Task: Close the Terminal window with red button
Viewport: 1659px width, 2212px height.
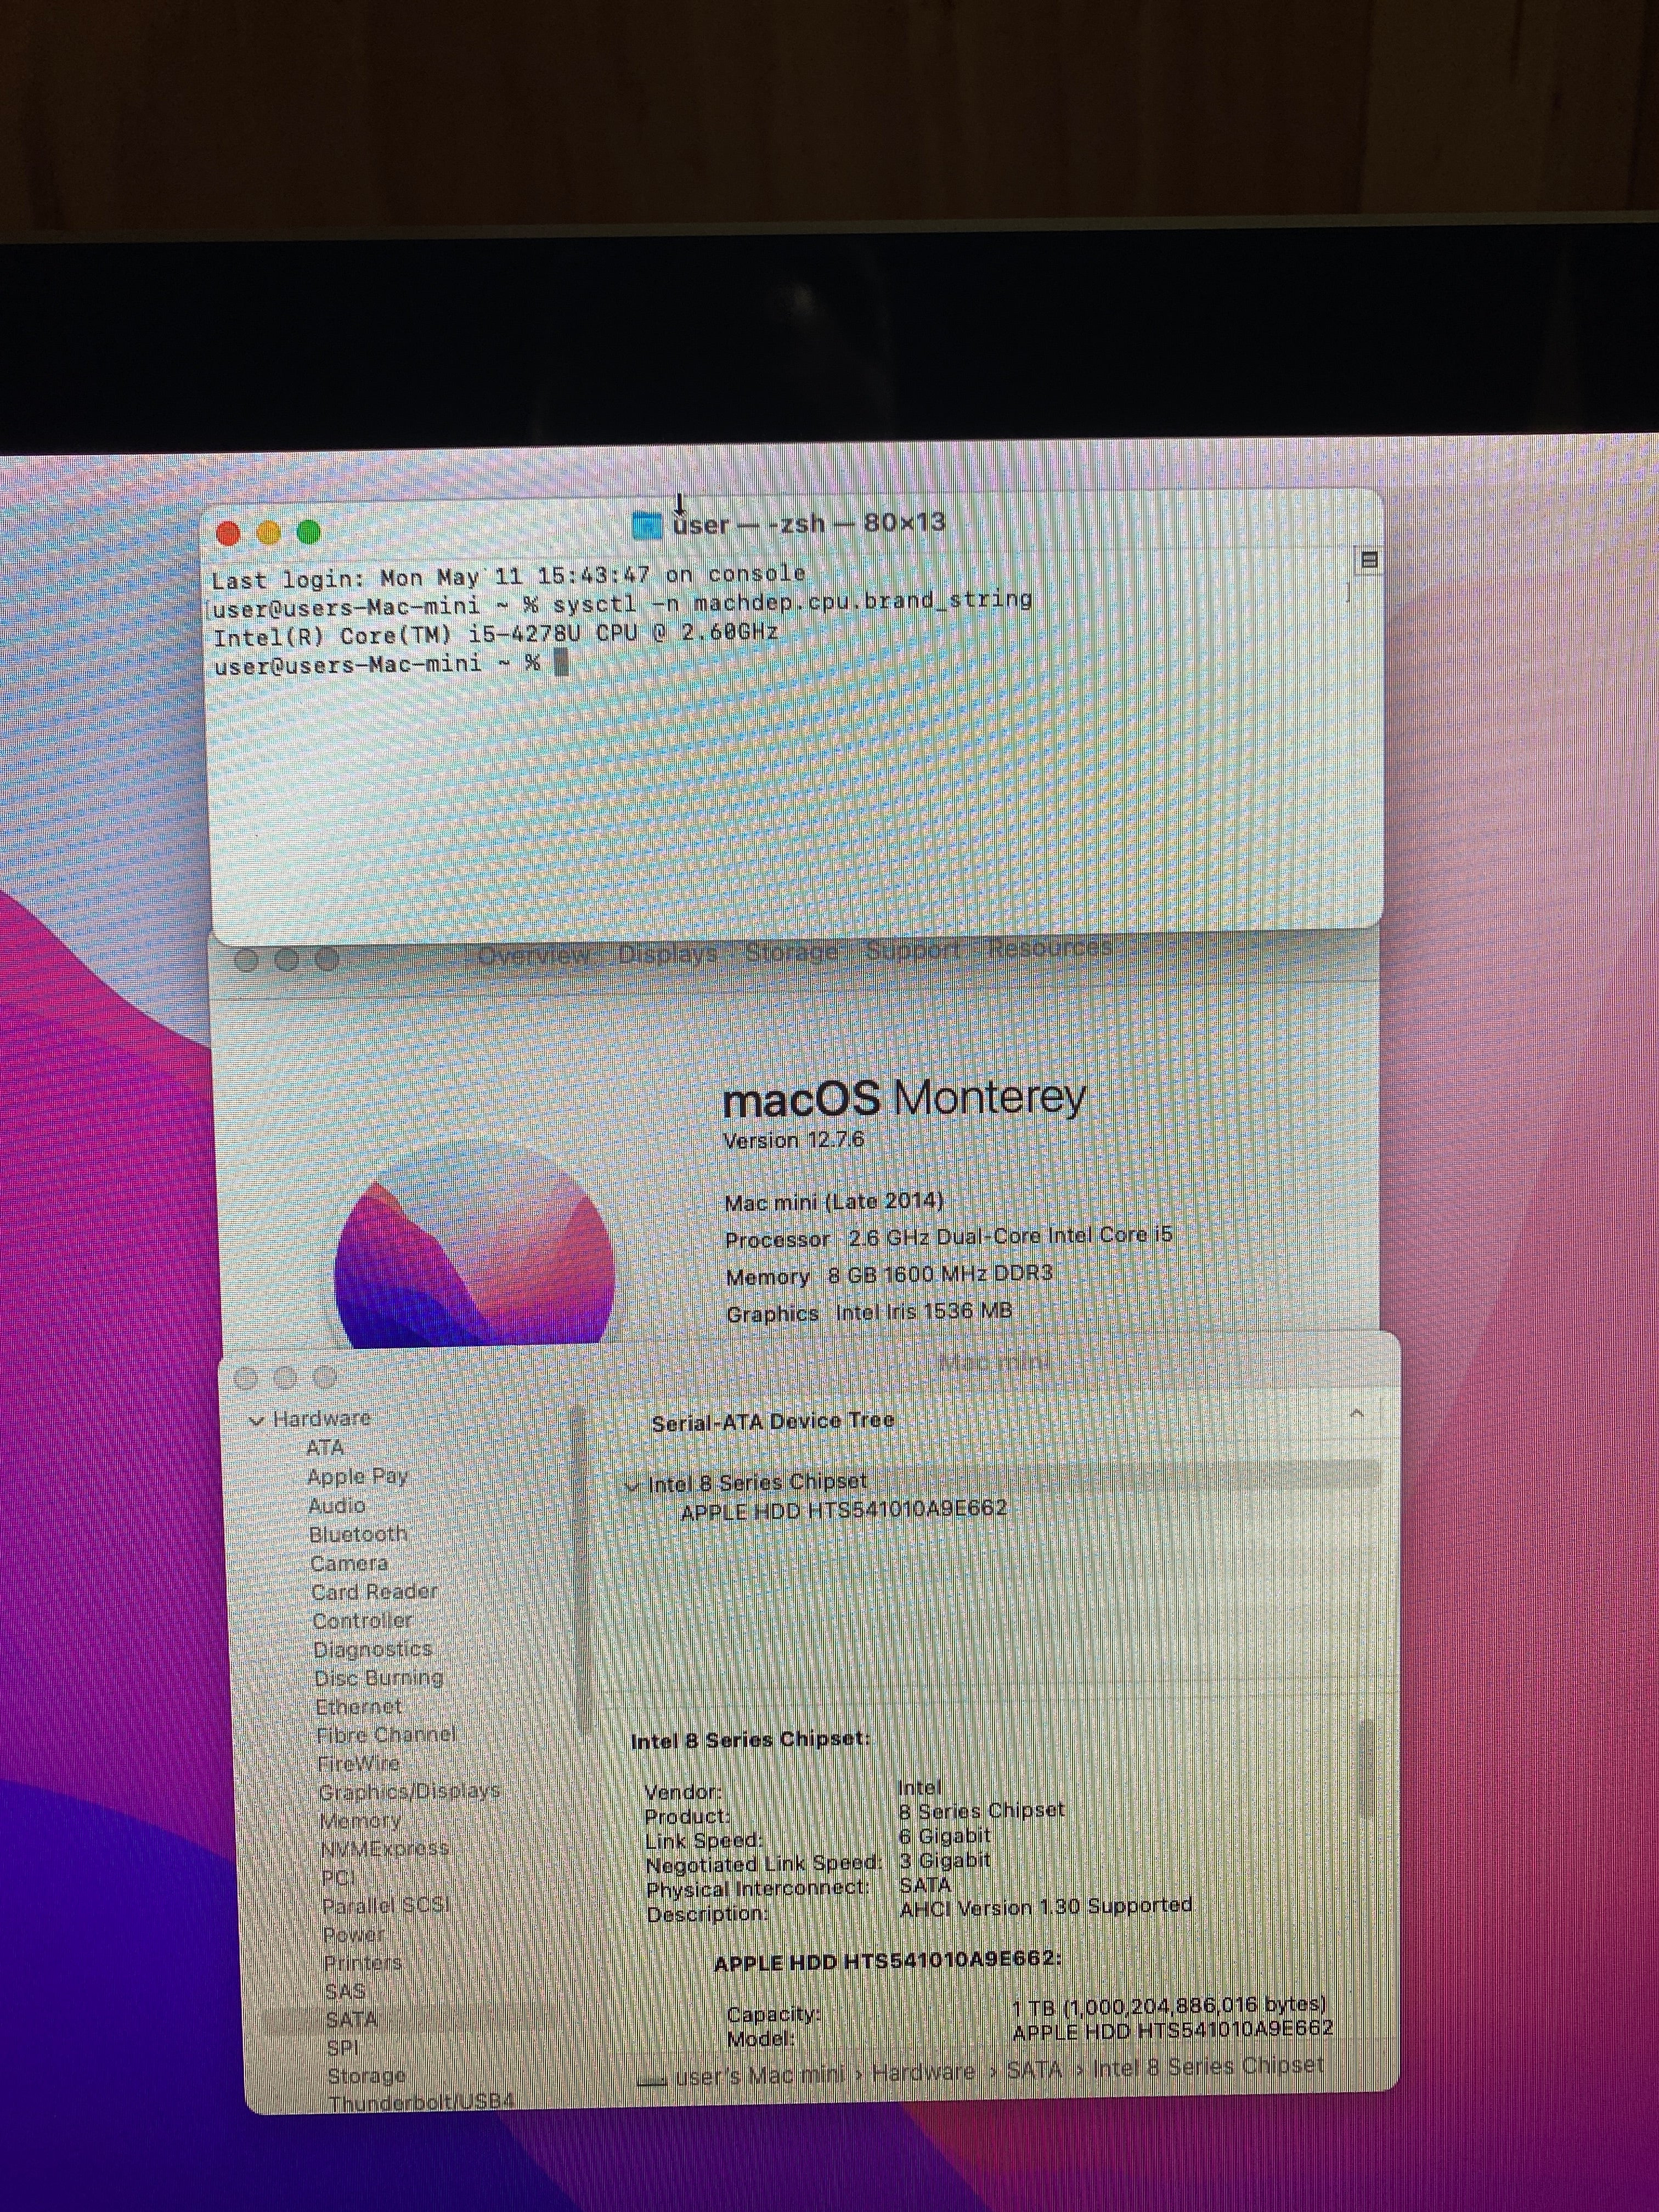Action: [228, 534]
